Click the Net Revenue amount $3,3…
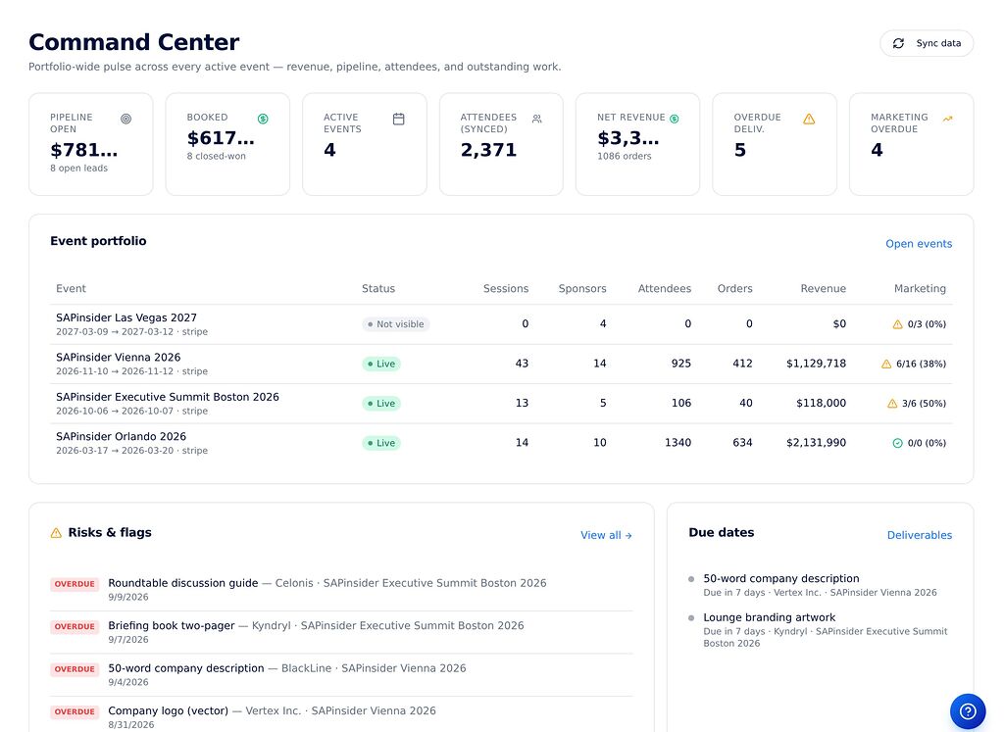 (628, 138)
